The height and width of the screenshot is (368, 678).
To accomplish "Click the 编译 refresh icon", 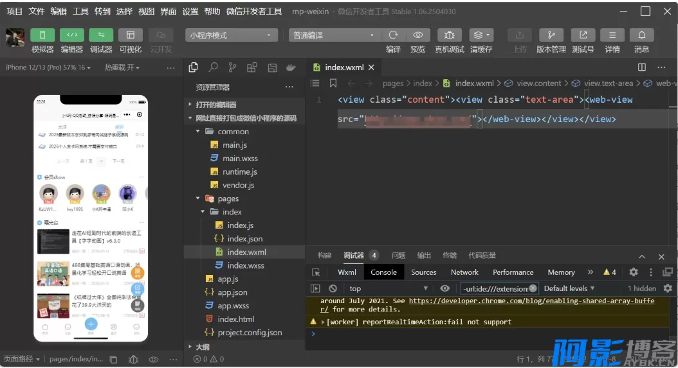I will coord(393,35).
